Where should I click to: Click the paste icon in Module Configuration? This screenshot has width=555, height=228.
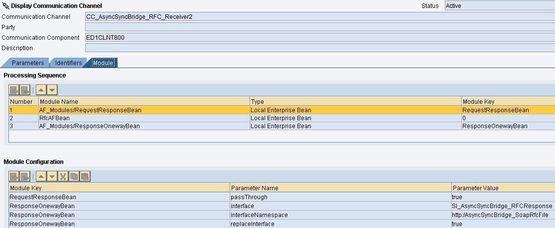(85, 176)
